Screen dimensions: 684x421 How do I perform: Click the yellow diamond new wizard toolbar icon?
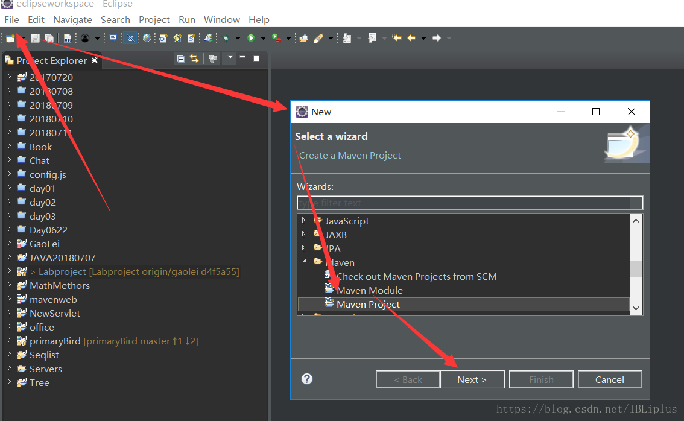[177, 39]
